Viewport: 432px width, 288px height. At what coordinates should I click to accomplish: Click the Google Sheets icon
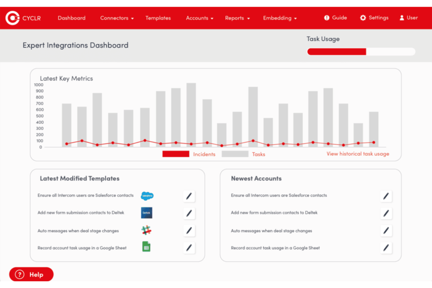point(146,246)
